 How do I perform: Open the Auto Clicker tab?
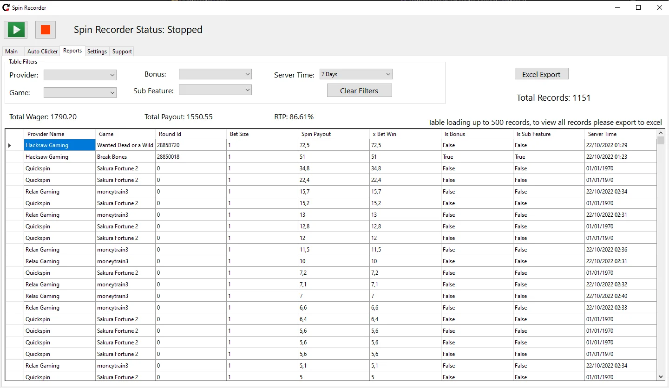coord(43,52)
